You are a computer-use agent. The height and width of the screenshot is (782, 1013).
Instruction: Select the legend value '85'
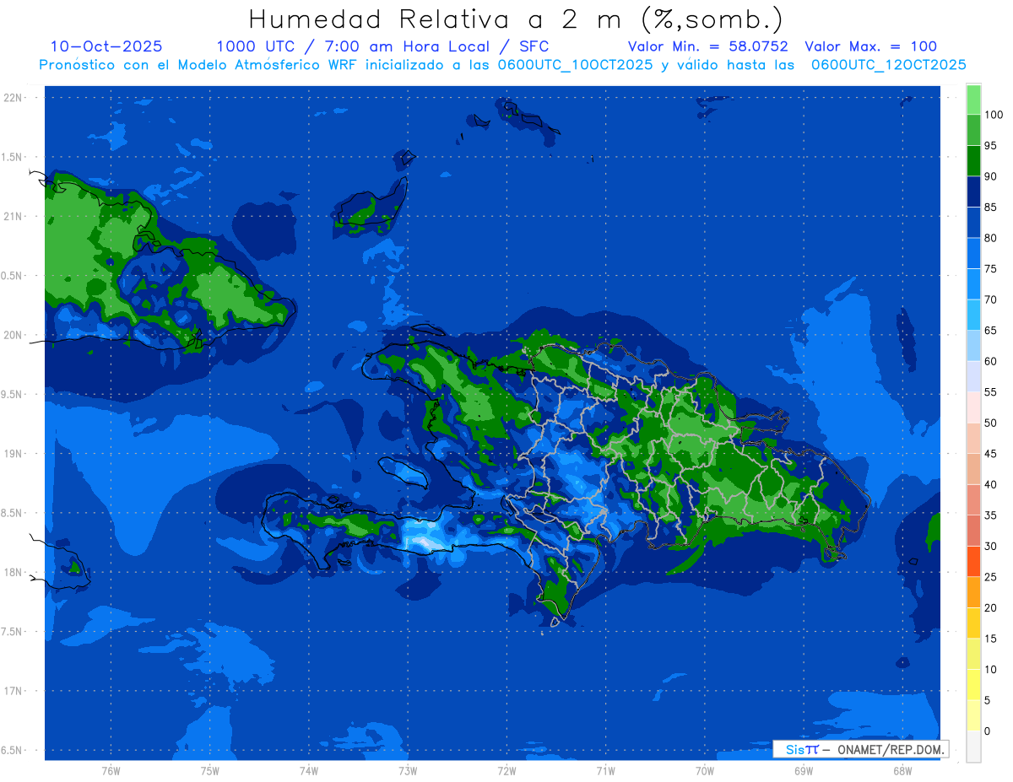click(990, 207)
